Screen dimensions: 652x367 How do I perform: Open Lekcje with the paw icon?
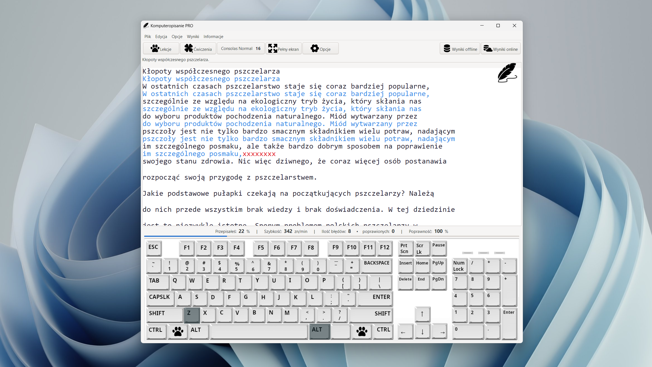coord(161,49)
